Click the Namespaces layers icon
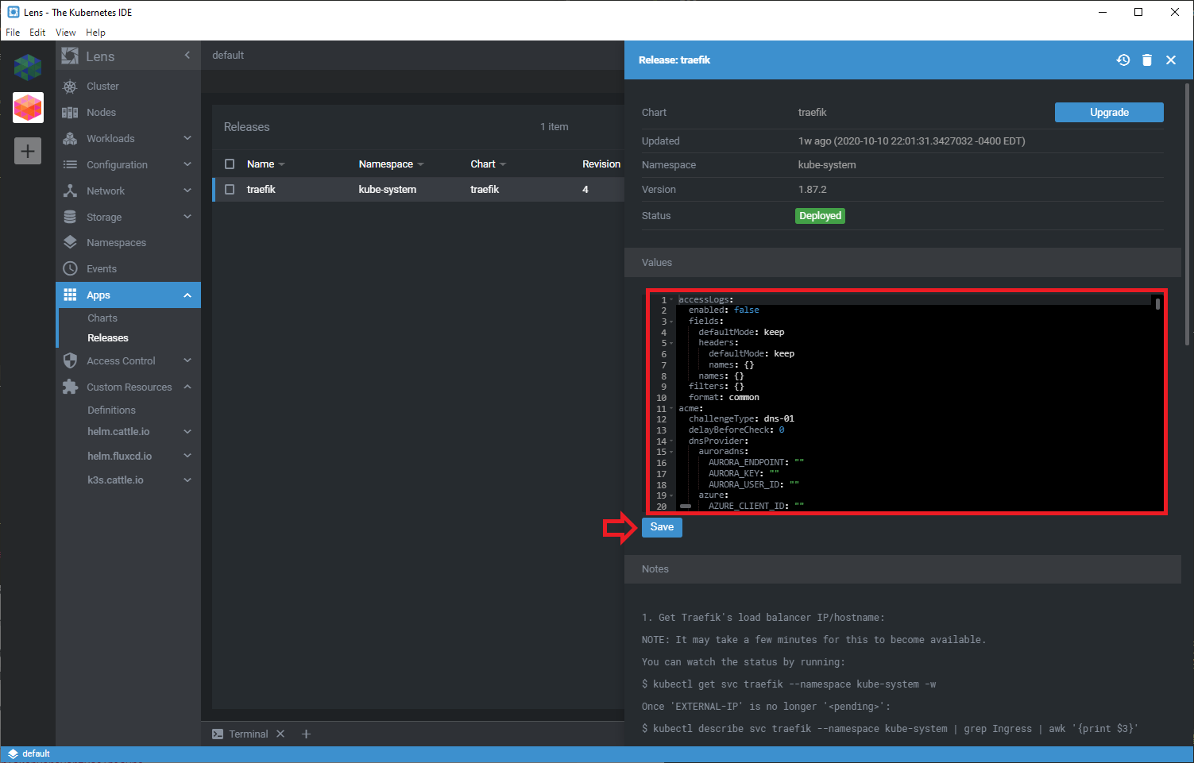1194x763 pixels. (x=70, y=243)
